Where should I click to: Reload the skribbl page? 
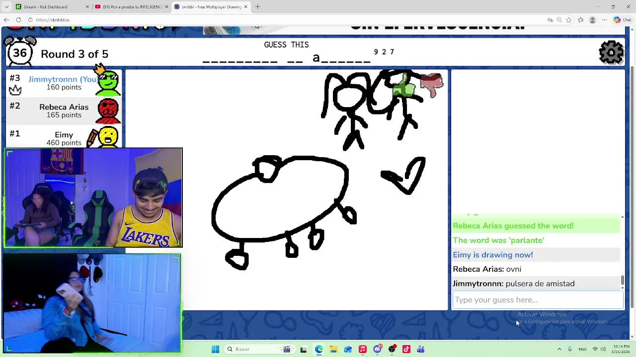(18, 20)
